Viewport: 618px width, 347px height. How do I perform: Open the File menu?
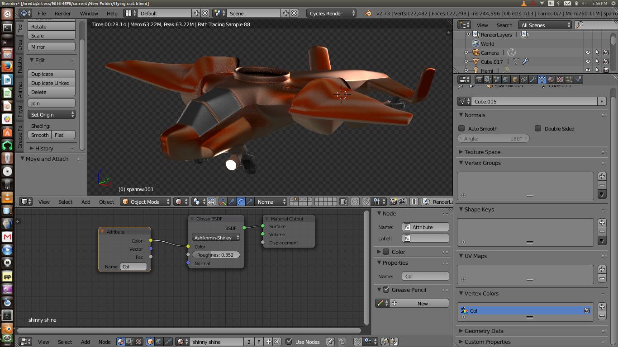(41, 14)
